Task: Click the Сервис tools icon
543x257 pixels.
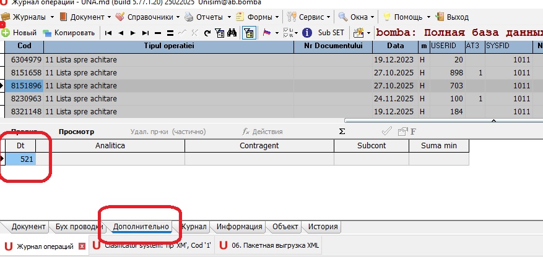Action: click(x=292, y=17)
